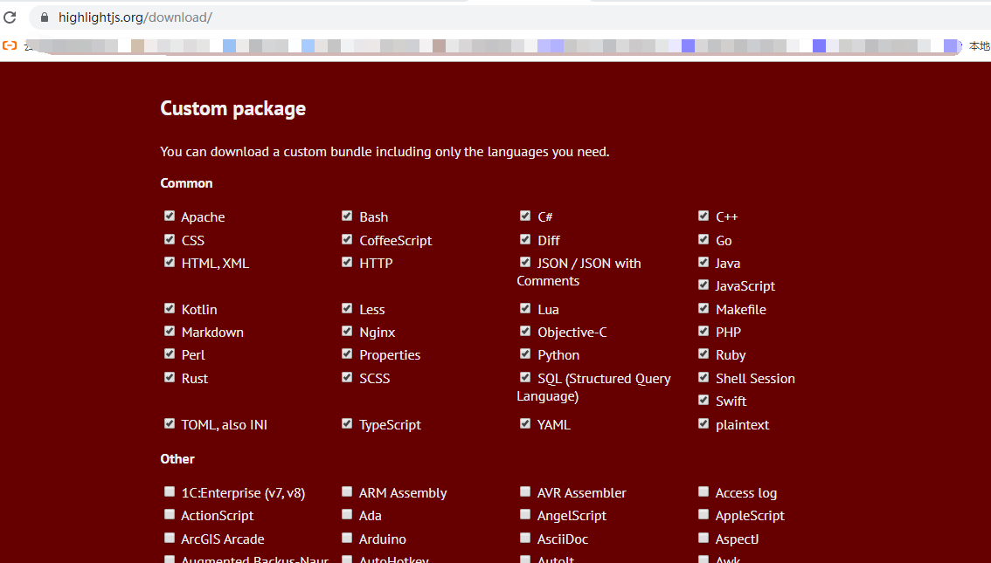Image resolution: width=991 pixels, height=563 pixels.
Task: Select the AppleScript checkbox
Action: [x=703, y=514]
